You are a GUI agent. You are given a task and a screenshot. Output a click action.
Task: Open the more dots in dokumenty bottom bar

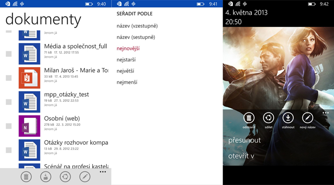[103, 172]
